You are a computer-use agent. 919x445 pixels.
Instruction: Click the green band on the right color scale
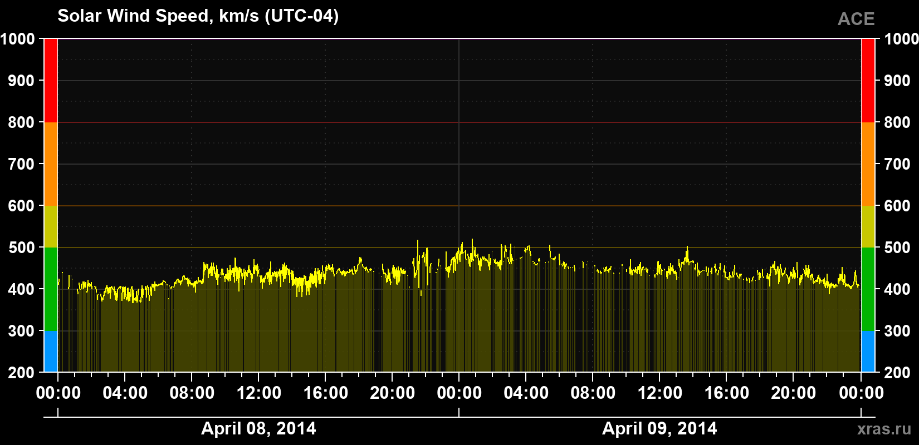[x=868, y=289]
